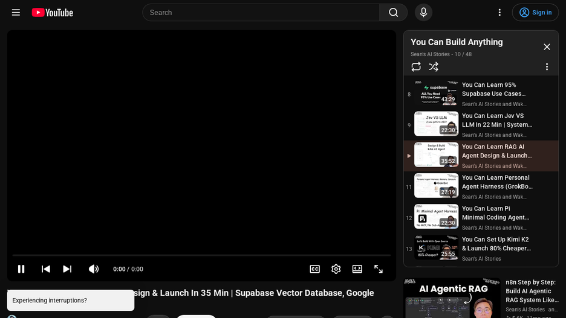Image resolution: width=566 pixels, height=318 pixels.
Task: Start voice search with microphone icon
Action: (423, 13)
